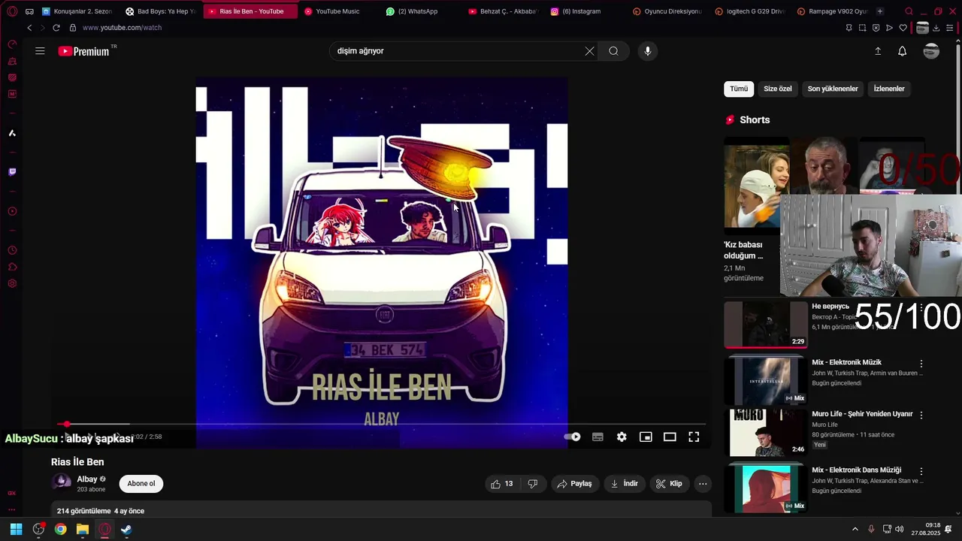This screenshot has height=541, width=962.
Task: Select the Son yüklenenler filter chip
Action: point(833,89)
